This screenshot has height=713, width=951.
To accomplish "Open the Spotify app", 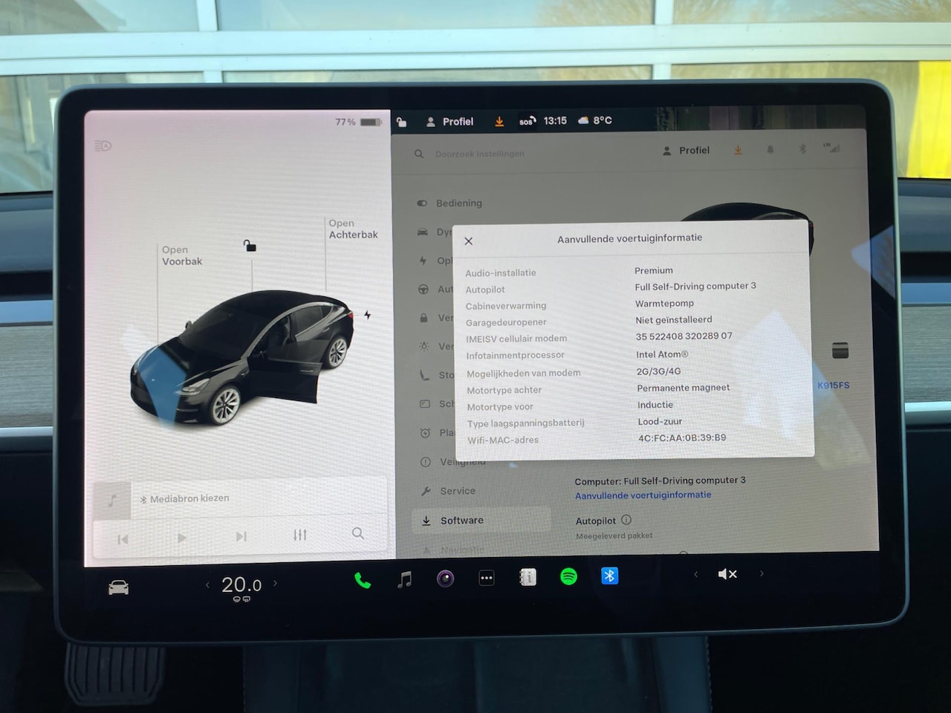I will point(568,576).
